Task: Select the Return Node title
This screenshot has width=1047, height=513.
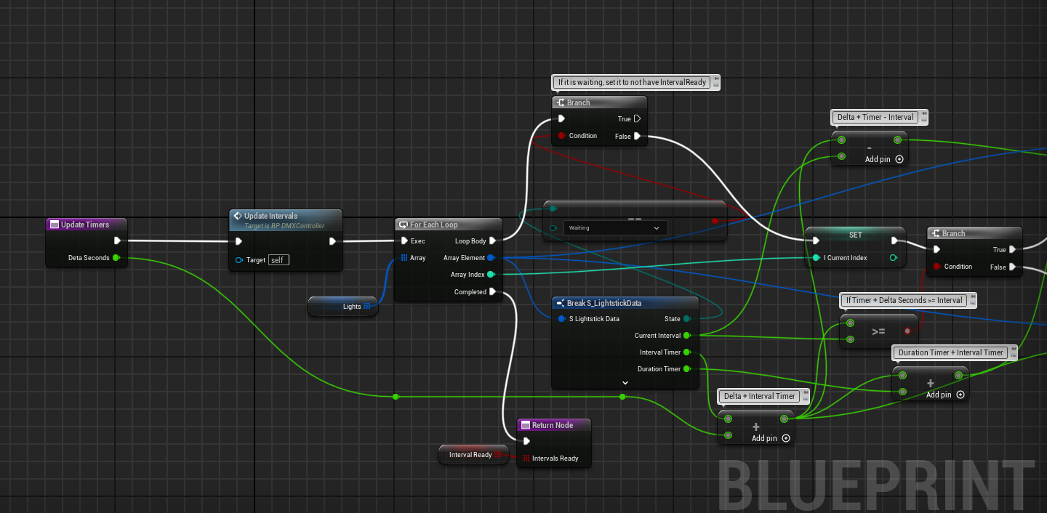Action: (x=553, y=425)
